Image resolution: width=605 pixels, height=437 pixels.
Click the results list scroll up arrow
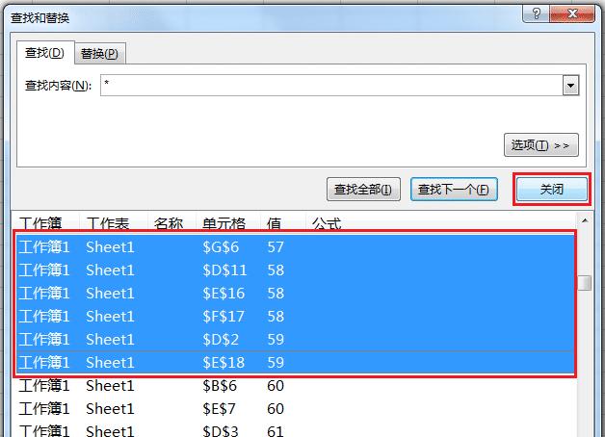585,220
